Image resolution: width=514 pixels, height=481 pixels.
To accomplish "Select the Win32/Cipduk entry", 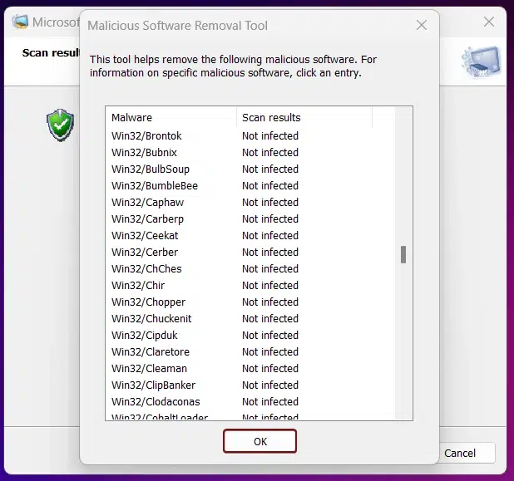I will pyautogui.click(x=144, y=336).
